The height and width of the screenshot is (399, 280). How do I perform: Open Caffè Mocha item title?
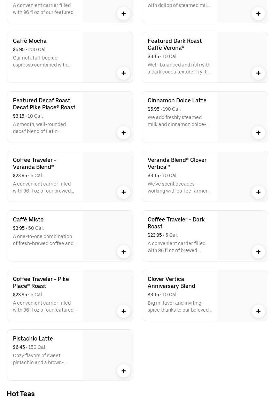click(30, 41)
